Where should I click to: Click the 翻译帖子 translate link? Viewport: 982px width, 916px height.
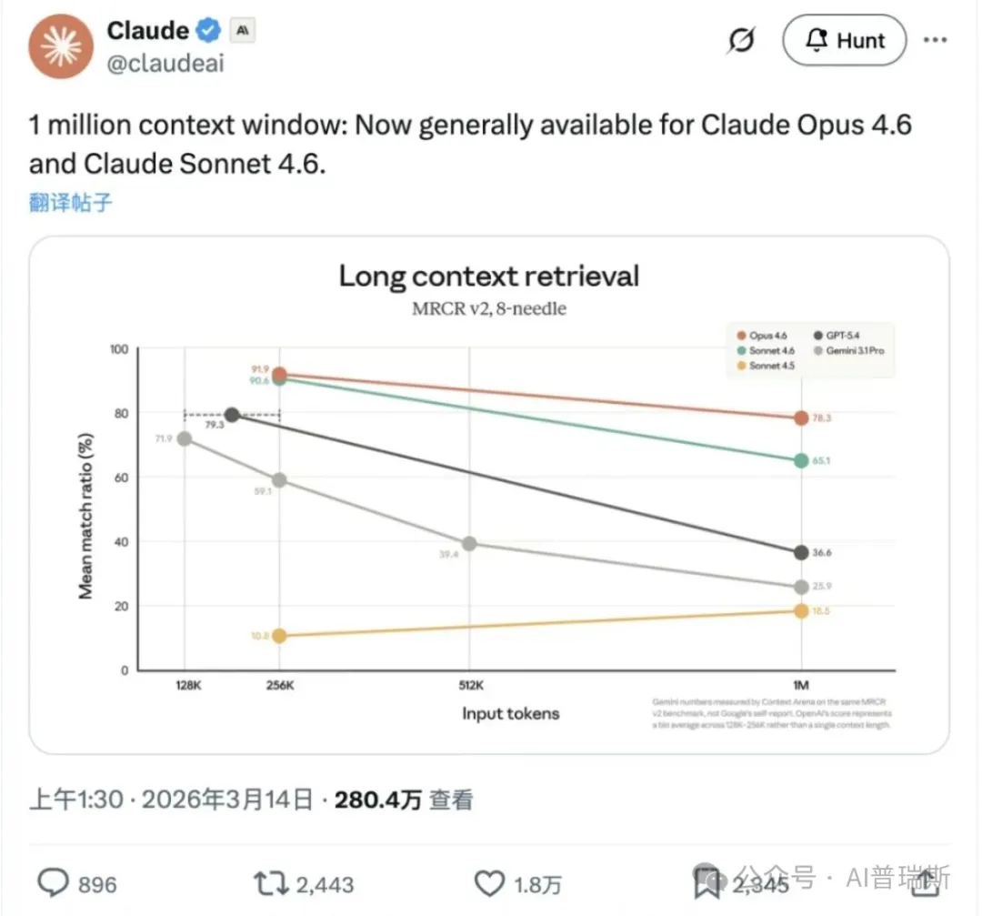point(71,202)
